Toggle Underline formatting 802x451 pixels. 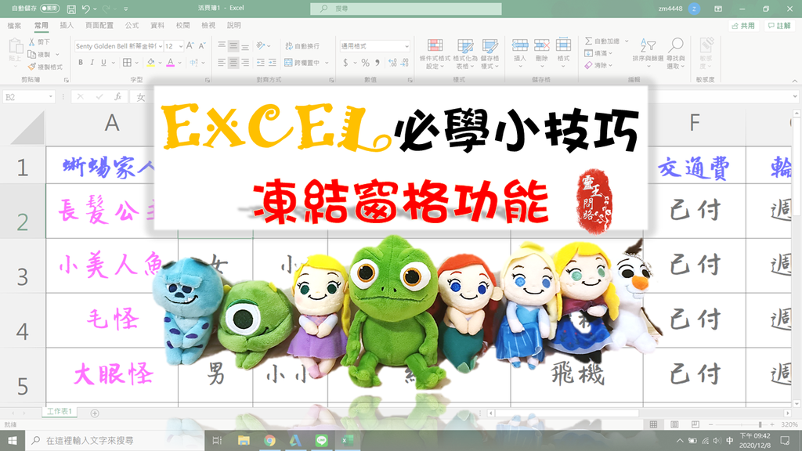(x=104, y=63)
